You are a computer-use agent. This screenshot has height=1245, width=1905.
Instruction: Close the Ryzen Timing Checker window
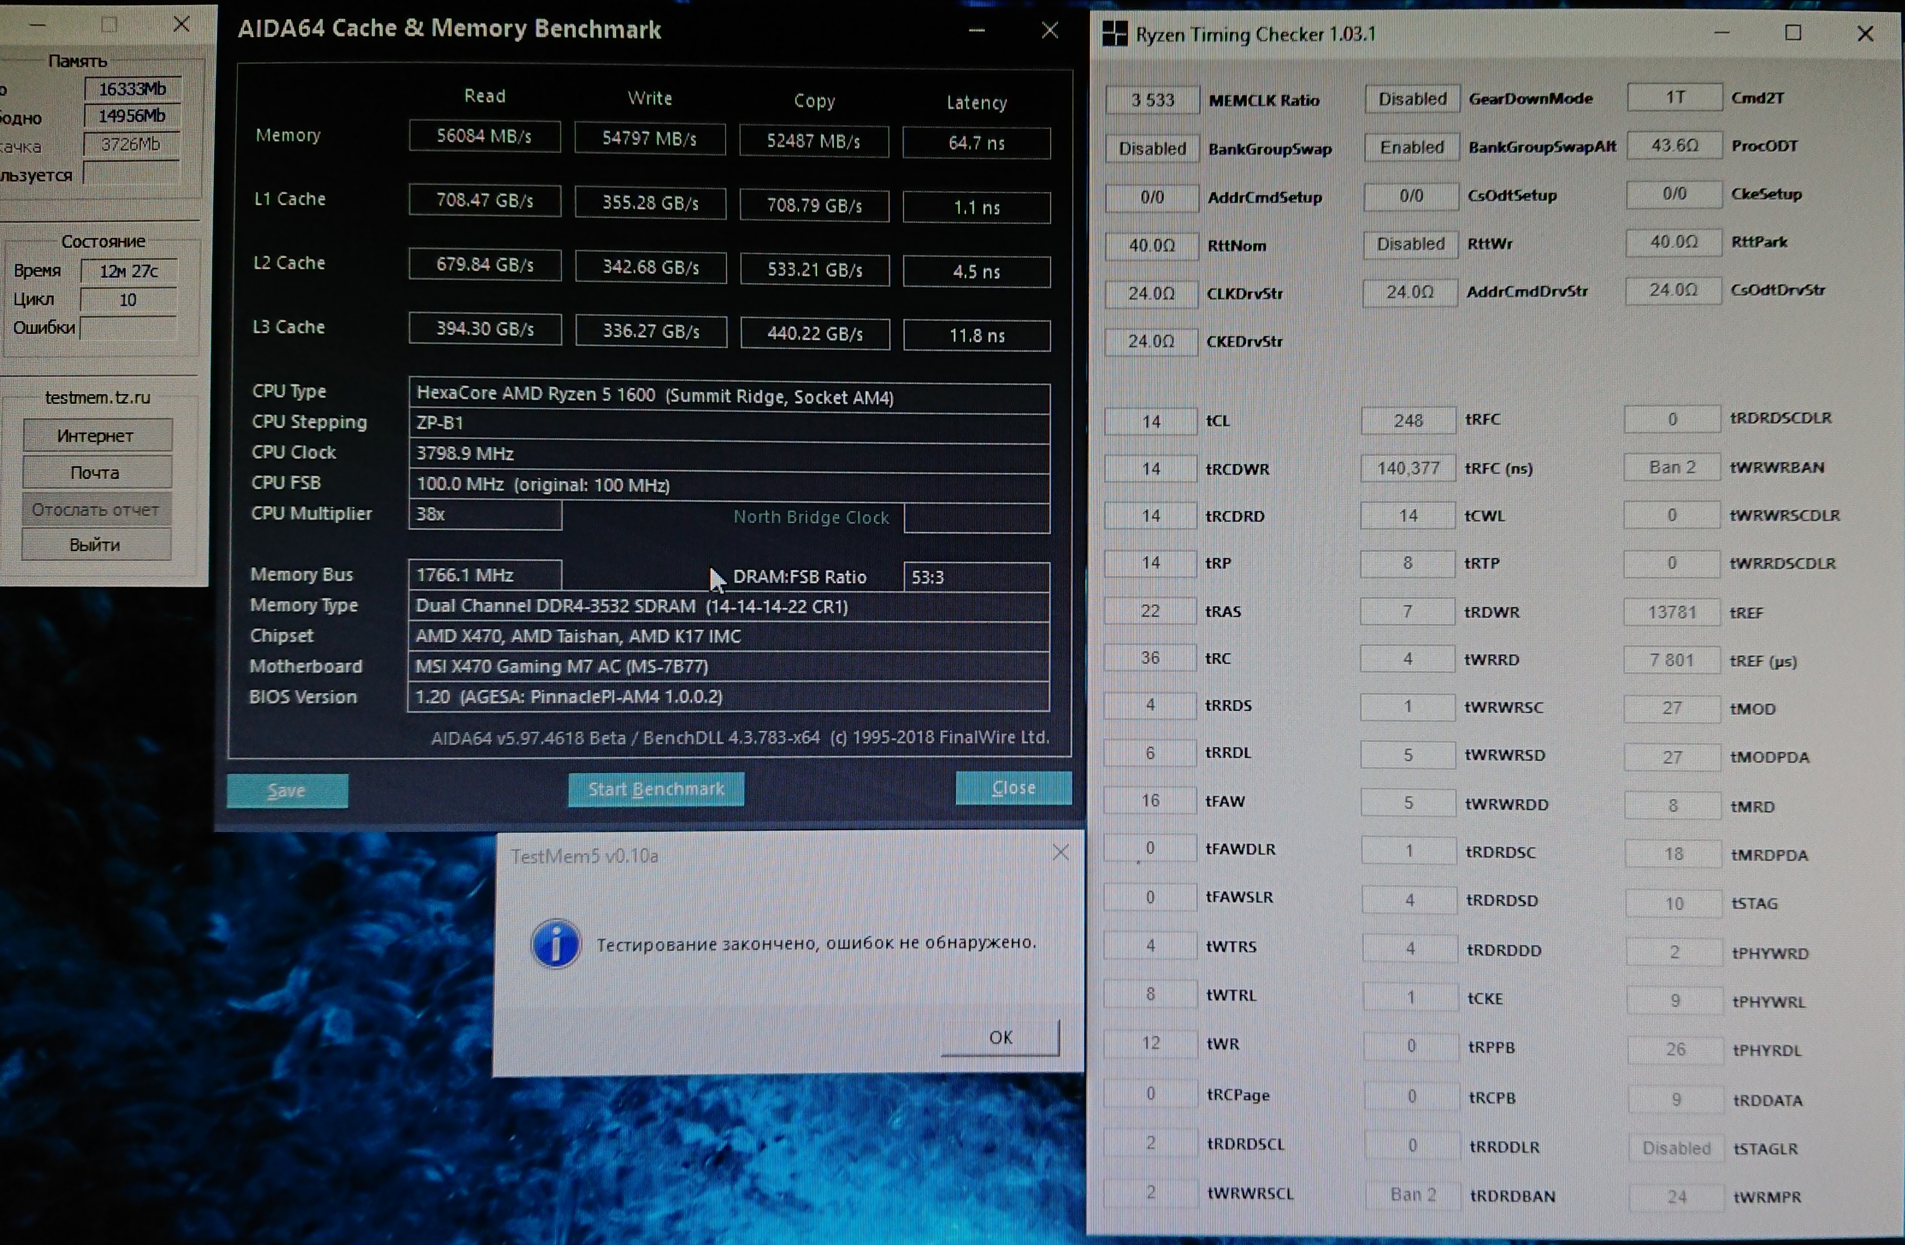(1865, 34)
